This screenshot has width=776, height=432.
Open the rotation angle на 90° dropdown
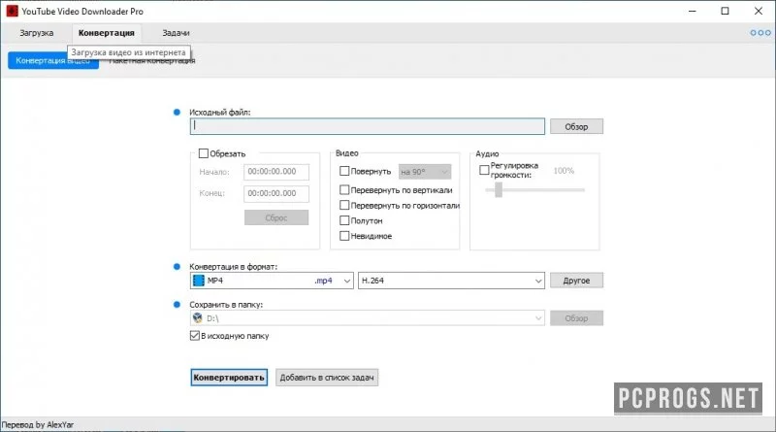[x=425, y=172]
